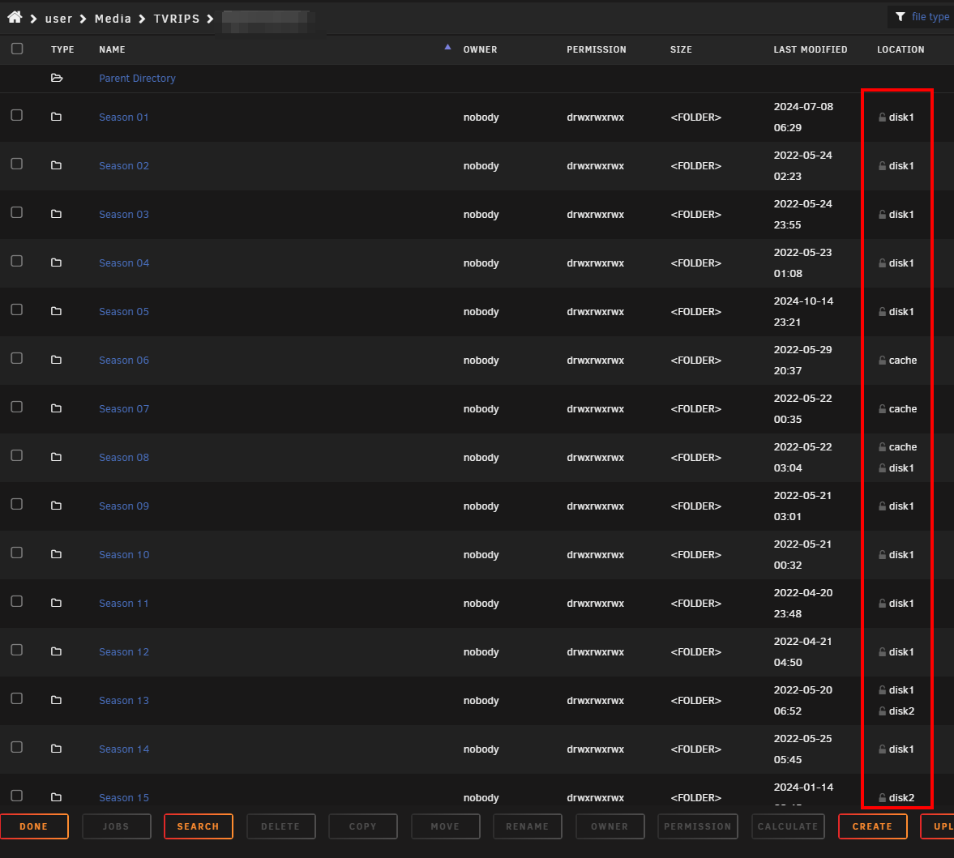
Task: Click folder icon of Season 08 row
Action: 56,457
